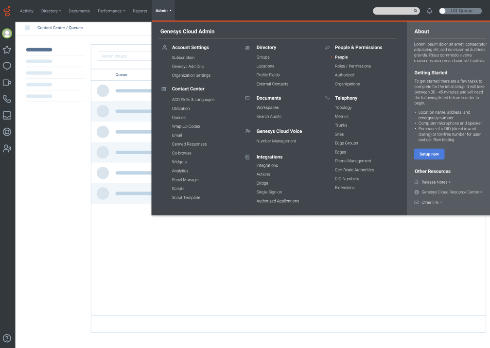Select Queues under Contact Center

click(178, 118)
